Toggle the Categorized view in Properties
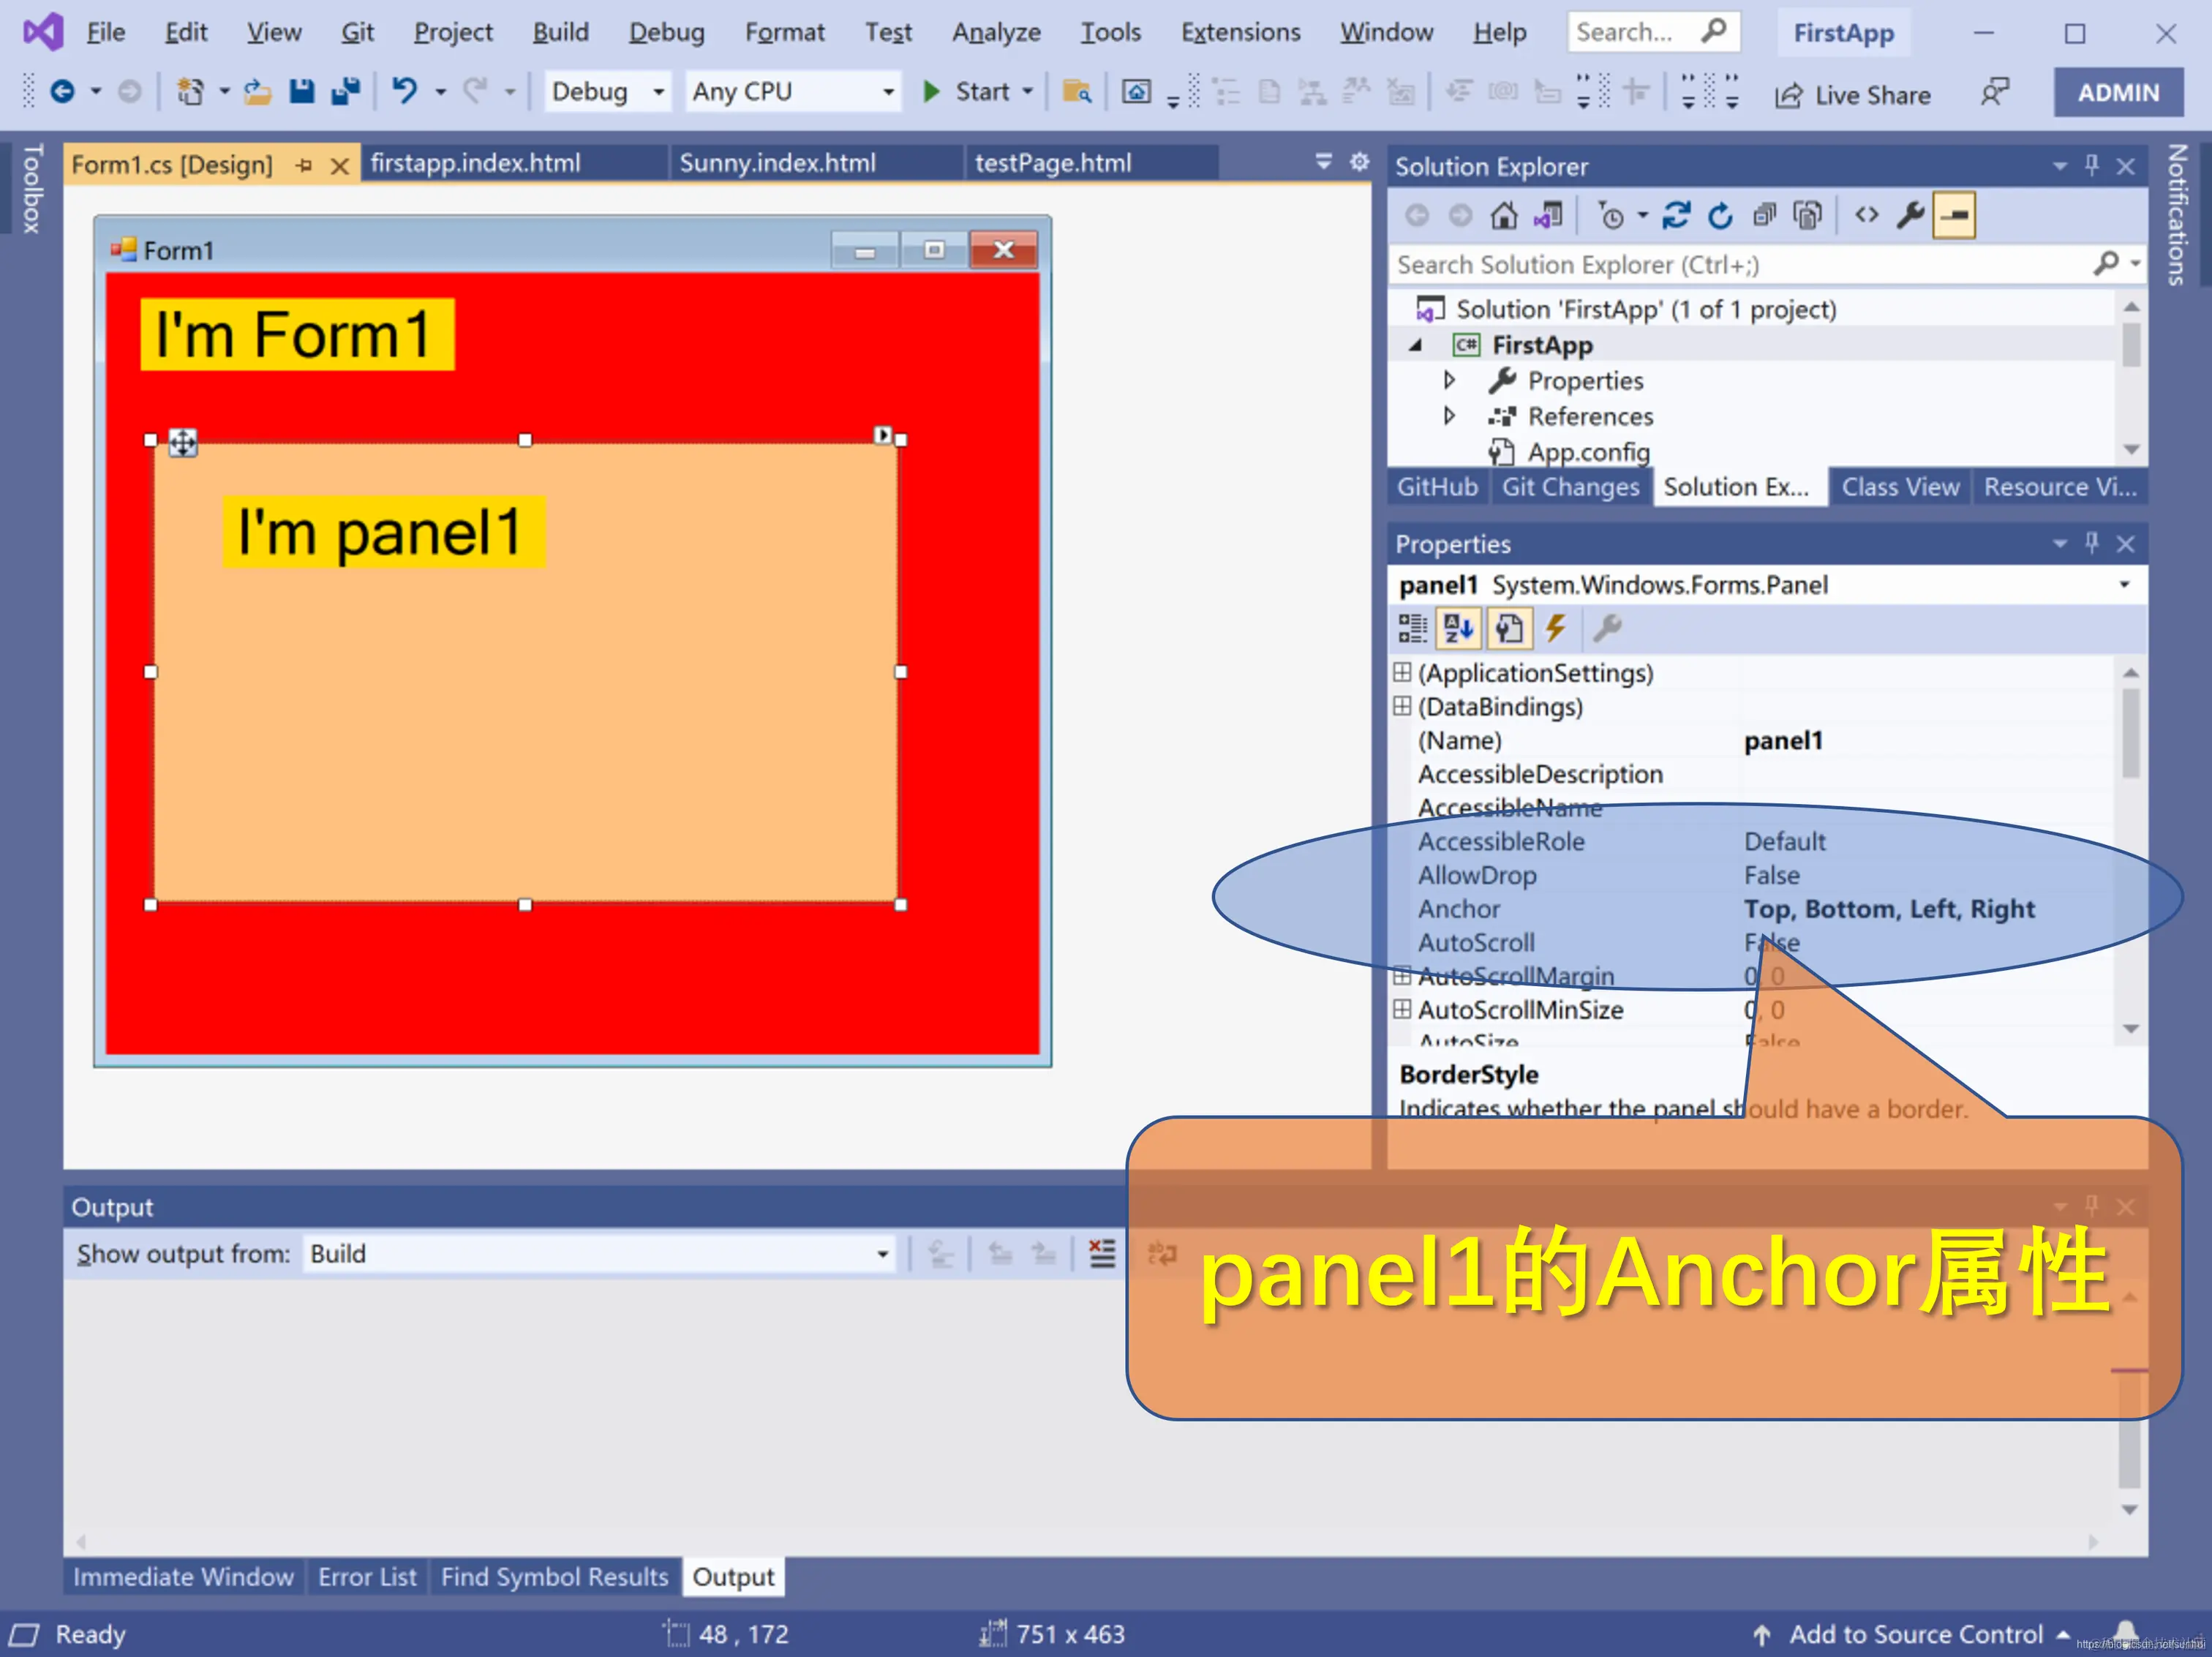The image size is (2212, 1657). click(x=1412, y=628)
